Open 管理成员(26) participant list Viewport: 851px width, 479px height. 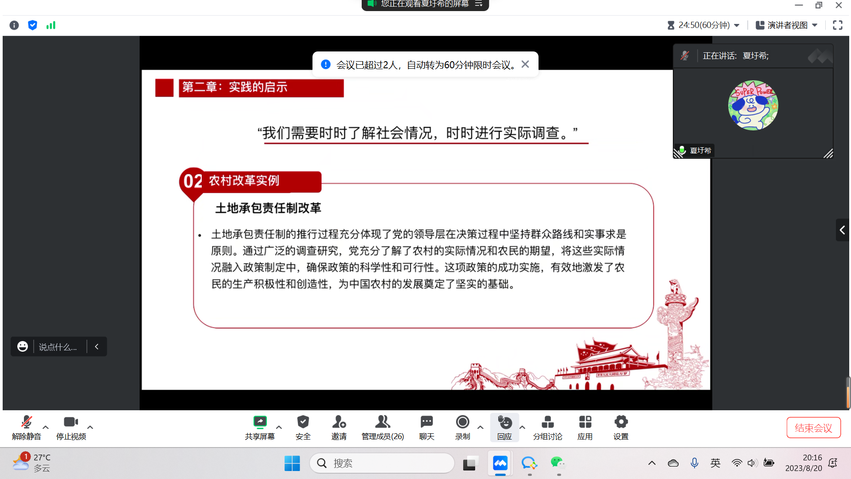click(382, 427)
